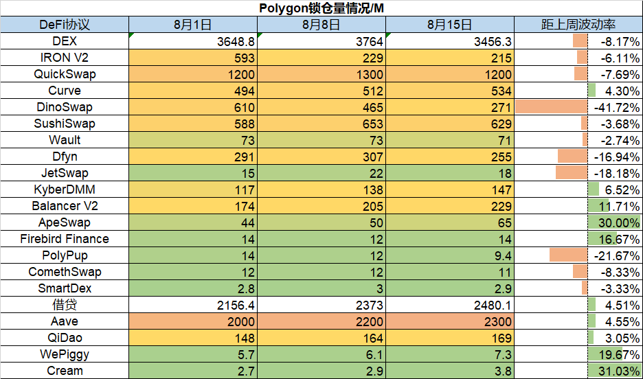Select the ComethSwap value 11

click(x=505, y=272)
